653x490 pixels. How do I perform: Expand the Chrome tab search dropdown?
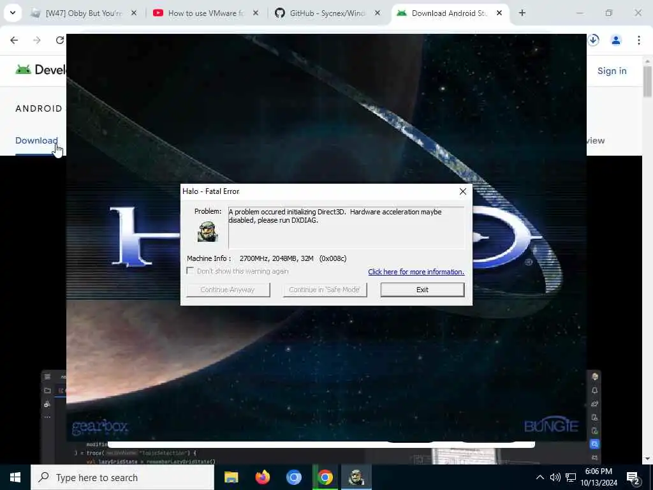pyautogui.click(x=13, y=13)
